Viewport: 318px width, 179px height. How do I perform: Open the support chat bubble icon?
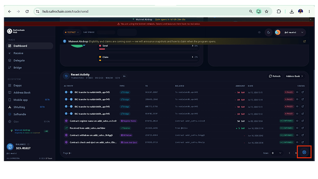(304, 152)
